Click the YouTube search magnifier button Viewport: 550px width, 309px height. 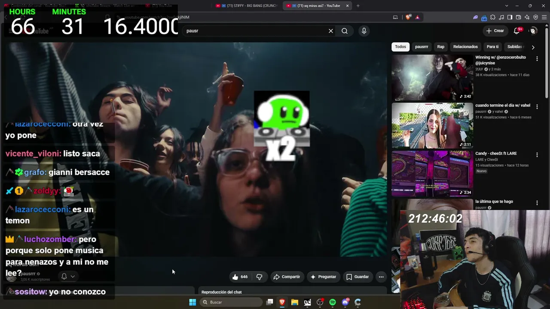coord(345,31)
